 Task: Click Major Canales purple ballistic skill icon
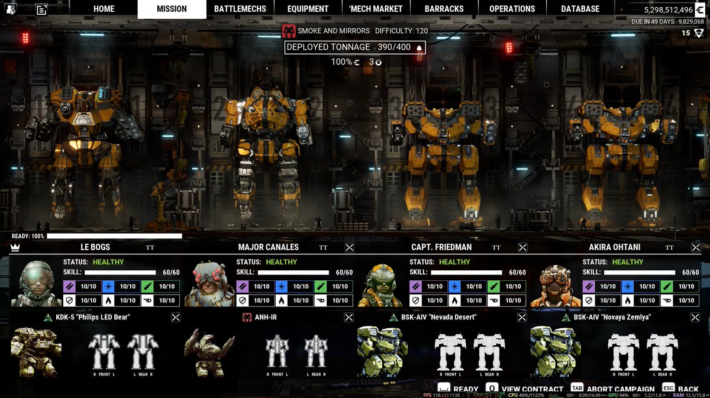pos(243,286)
